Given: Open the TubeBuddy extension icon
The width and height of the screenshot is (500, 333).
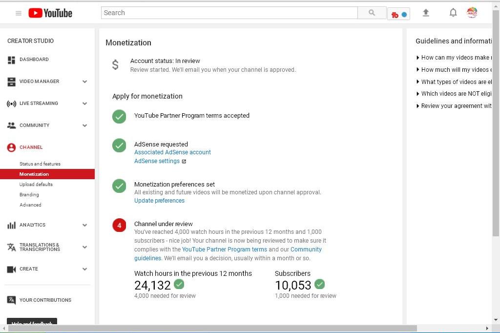Looking at the screenshot, I should click(x=398, y=14).
